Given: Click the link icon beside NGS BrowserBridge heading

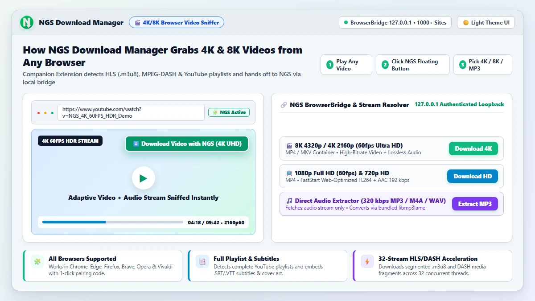Looking at the screenshot, I should pos(284,105).
